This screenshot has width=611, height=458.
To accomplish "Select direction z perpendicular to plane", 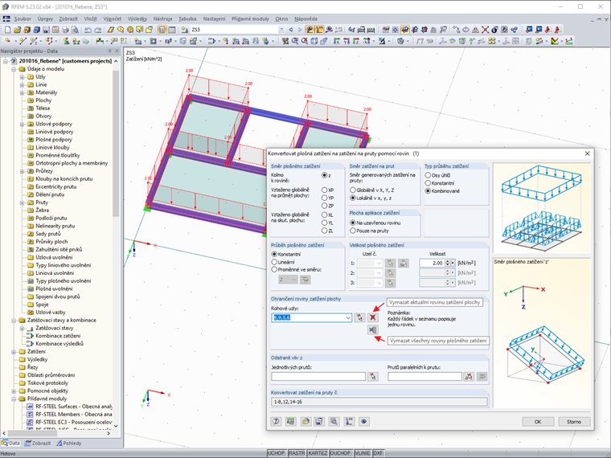I will click(324, 175).
